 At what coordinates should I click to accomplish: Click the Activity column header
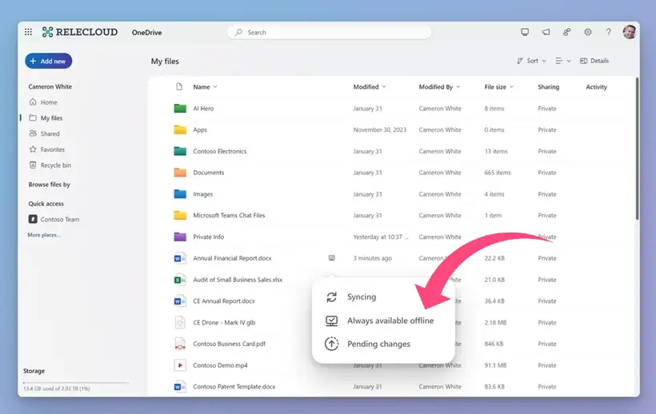click(x=596, y=86)
